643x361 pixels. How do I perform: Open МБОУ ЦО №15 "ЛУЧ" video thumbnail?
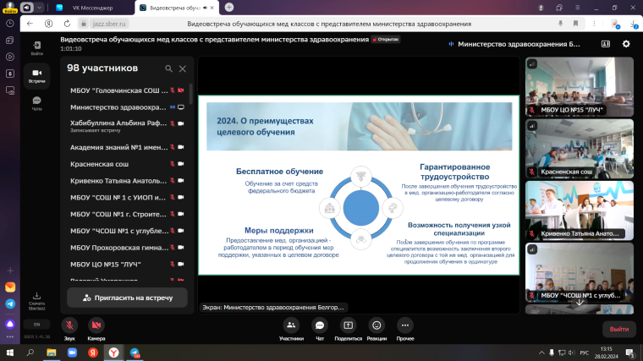(579, 87)
